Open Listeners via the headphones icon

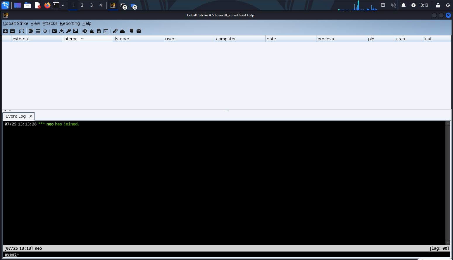point(22,31)
